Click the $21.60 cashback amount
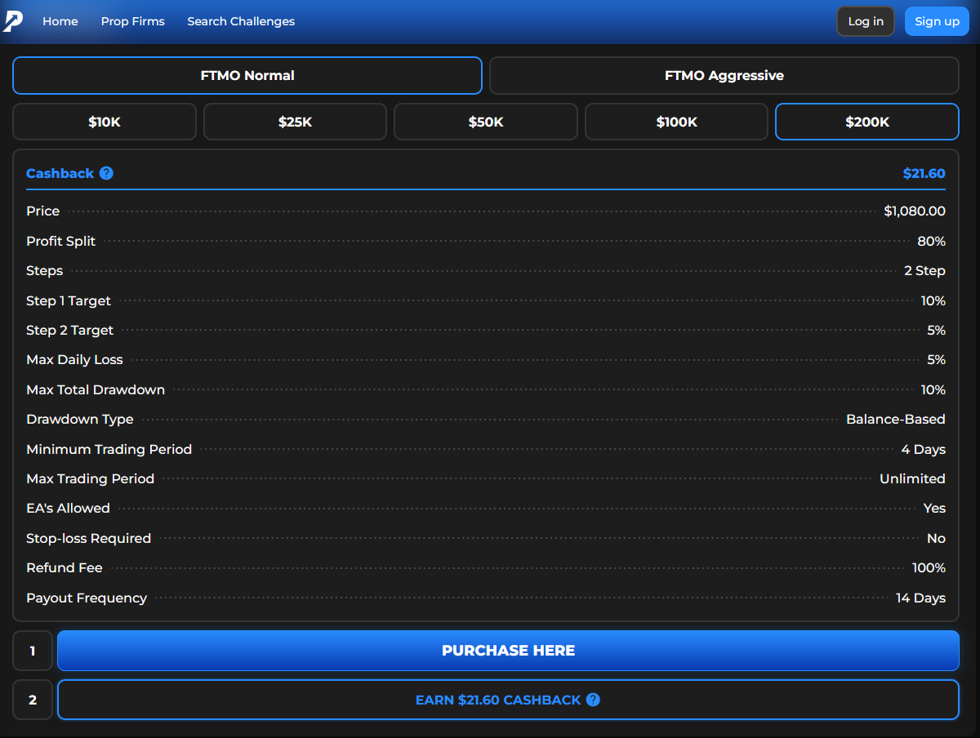The image size is (980, 738). (924, 173)
